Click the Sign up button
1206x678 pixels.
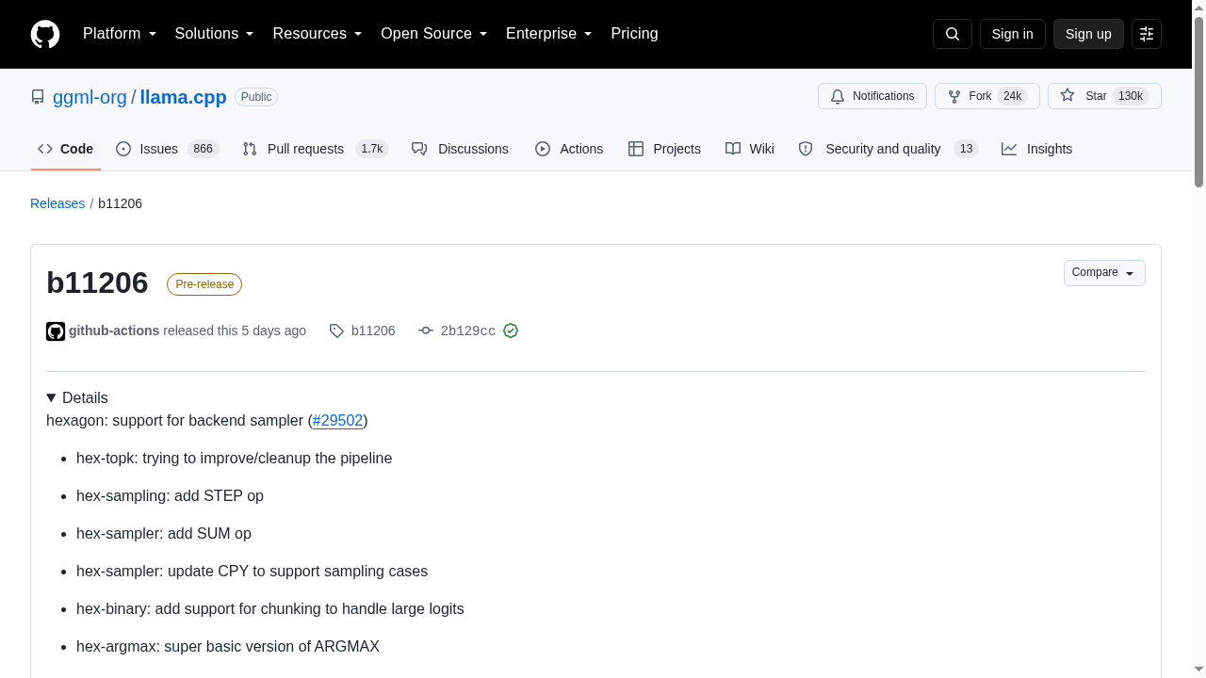(x=1088, y=34)
